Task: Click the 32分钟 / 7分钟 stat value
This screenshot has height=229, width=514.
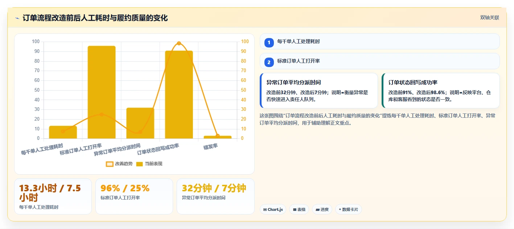Action: point(214,188)
